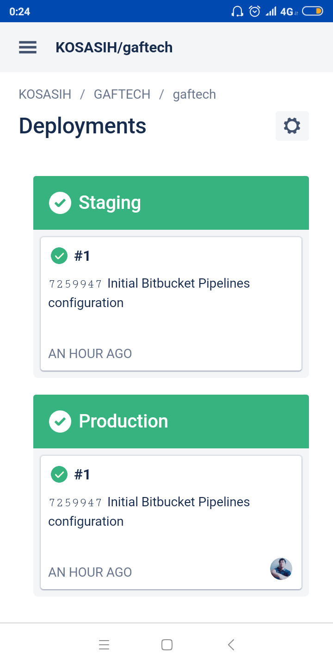333x667 pixels.
Task: Click the Staging header success checkmark
Action: (x=60, y=203)
